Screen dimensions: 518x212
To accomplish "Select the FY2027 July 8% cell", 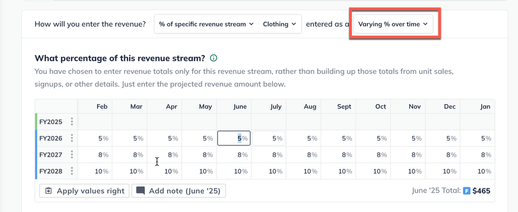I will [x=269, y=154].
